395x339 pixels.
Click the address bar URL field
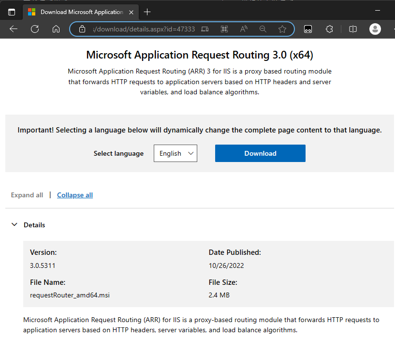144,29
